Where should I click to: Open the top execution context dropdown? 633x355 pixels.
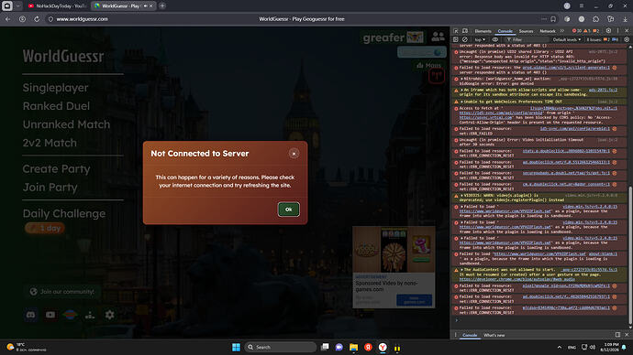click(x=480, y=39)
